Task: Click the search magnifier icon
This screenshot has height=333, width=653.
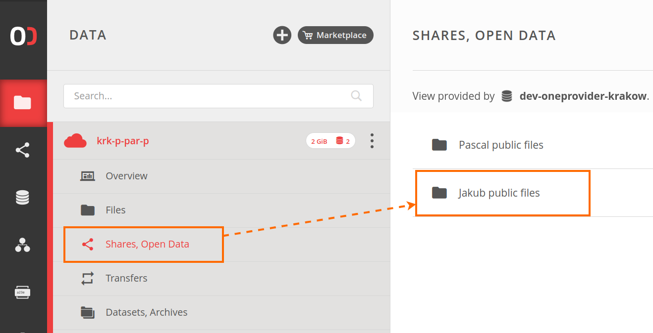Action: pos(356,96)
